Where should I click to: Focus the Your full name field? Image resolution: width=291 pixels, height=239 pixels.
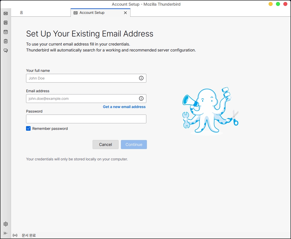pos(82,78)
